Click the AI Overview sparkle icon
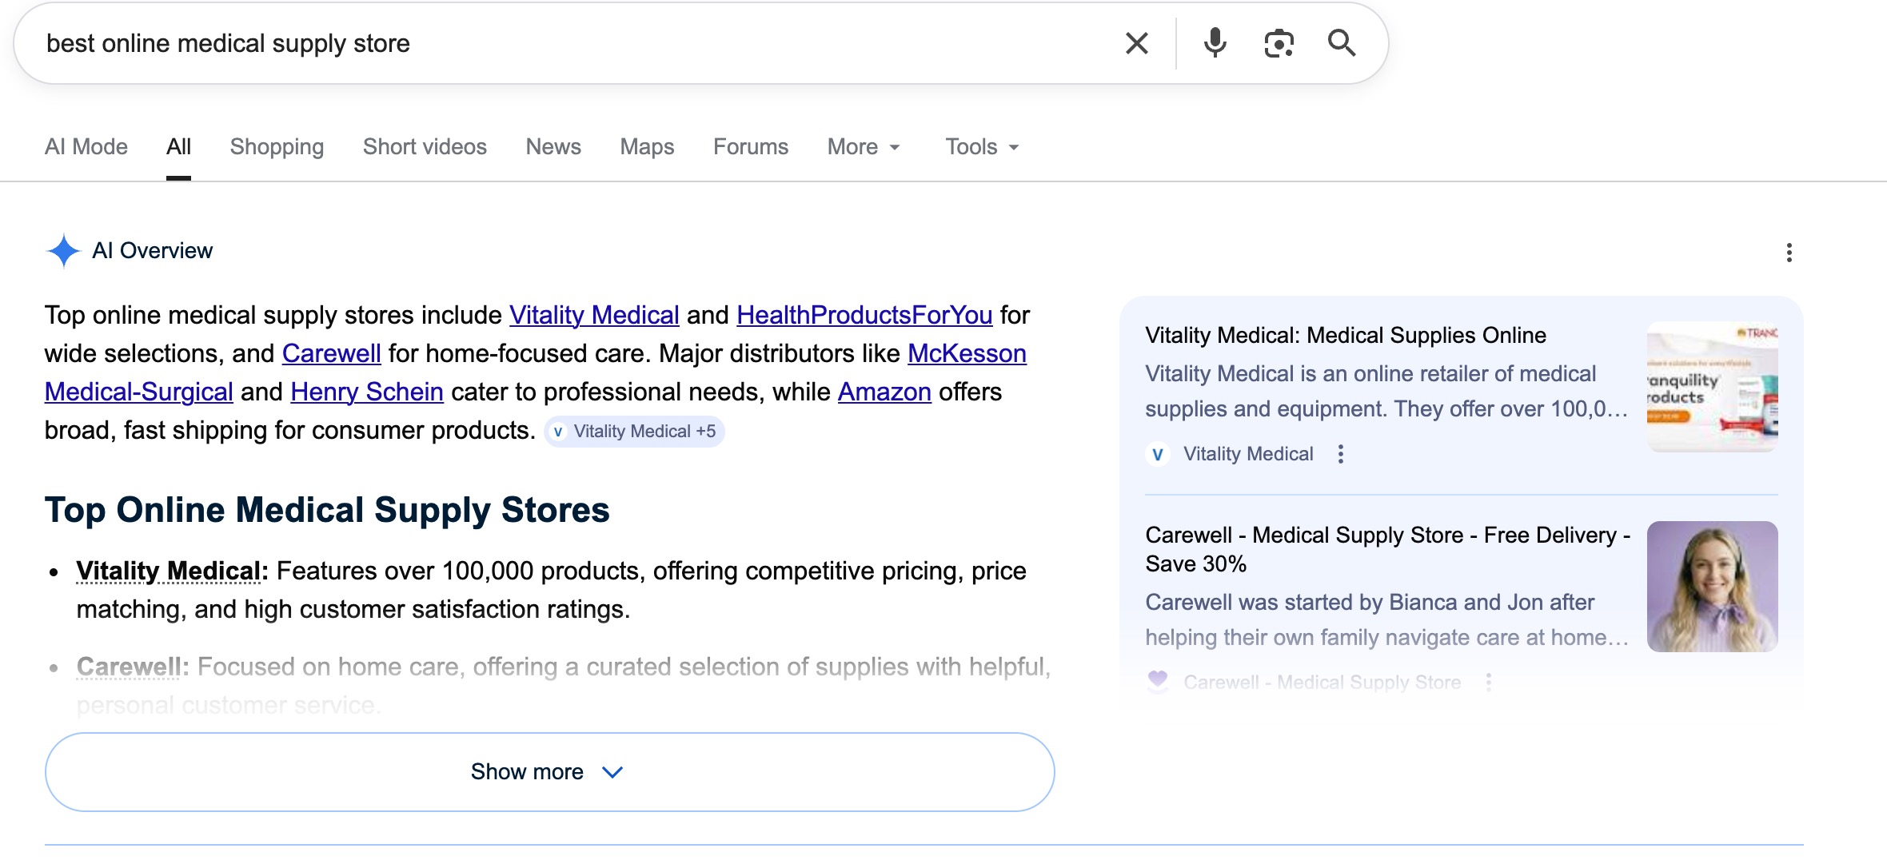 point(63,251)
